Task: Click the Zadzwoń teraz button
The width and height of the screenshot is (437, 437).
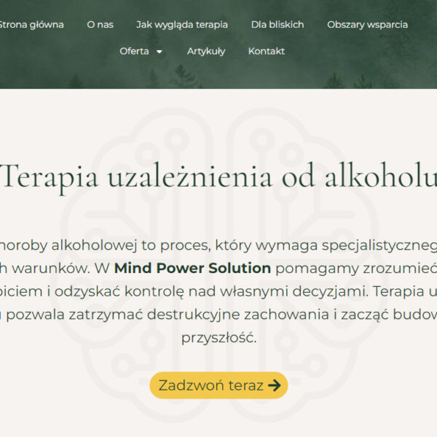Action: tap(219, 385)
